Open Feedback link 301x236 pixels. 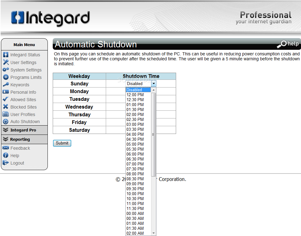(x=20, y=148)
